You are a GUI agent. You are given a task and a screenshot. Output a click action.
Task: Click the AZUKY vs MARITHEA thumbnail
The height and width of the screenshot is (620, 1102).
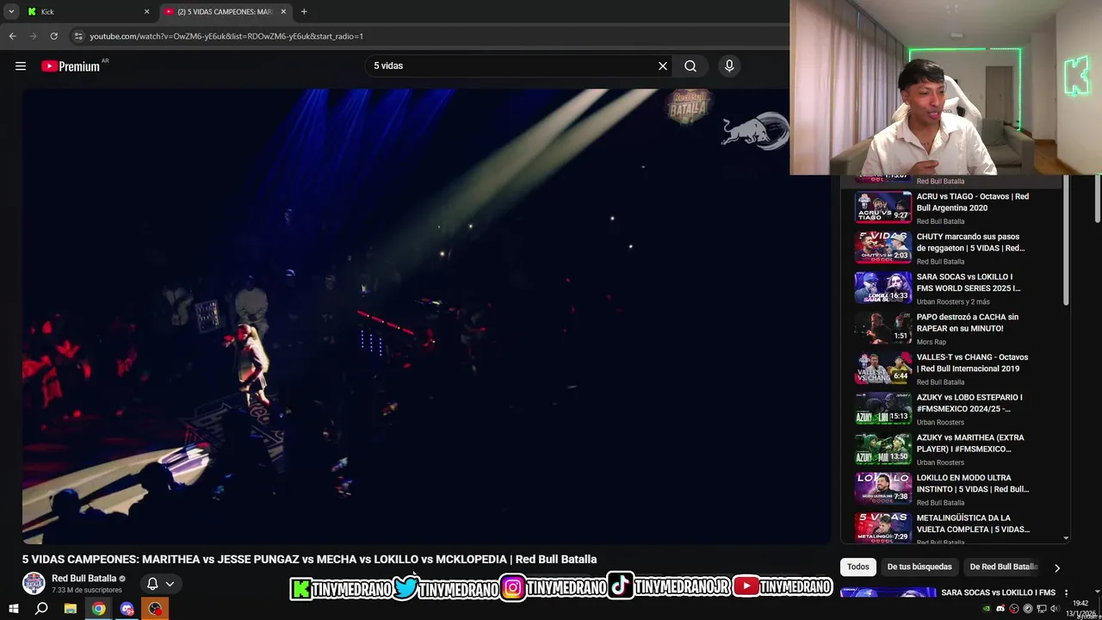tap(882, 449)
